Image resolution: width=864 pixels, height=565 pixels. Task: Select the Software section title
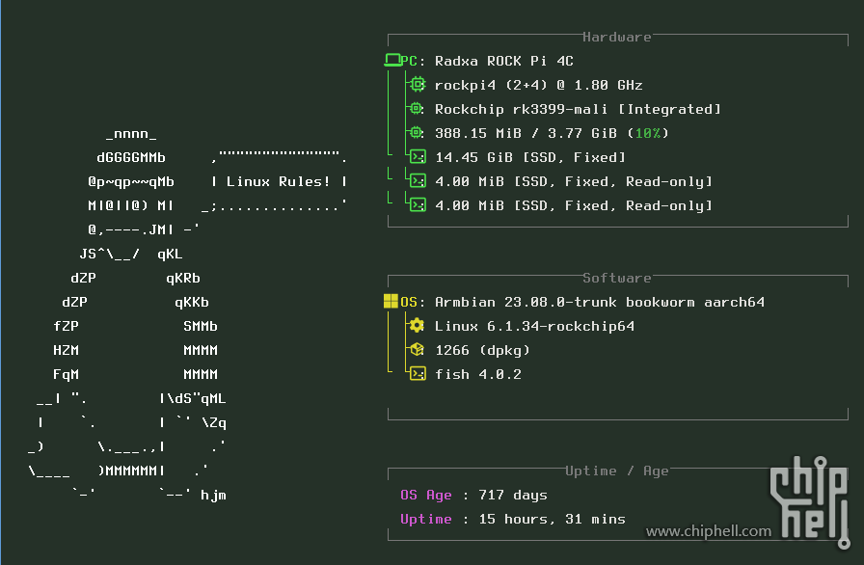(616, 278)
